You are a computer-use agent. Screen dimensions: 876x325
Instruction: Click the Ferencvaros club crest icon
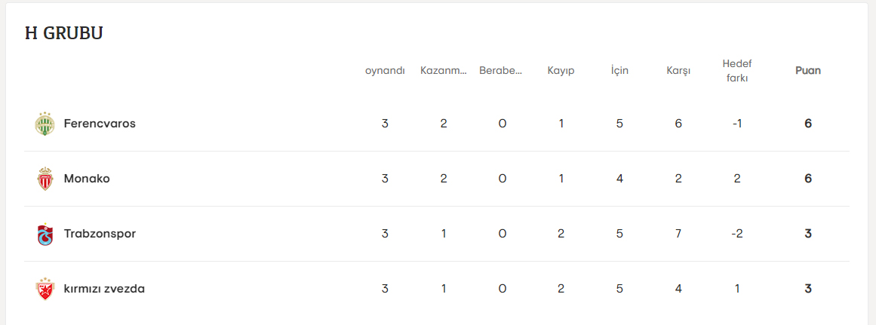tap(45, 124)
